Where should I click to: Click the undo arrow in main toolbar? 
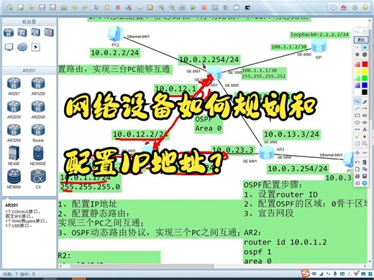click(x=75, y=8)
